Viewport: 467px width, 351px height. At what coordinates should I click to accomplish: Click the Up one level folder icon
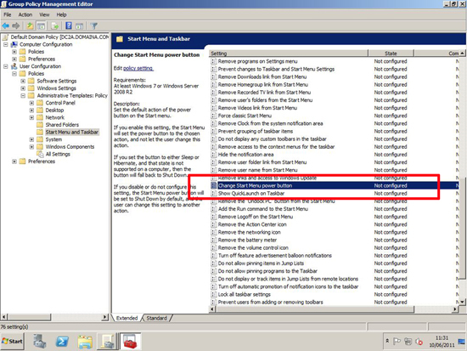click(30, 26)
